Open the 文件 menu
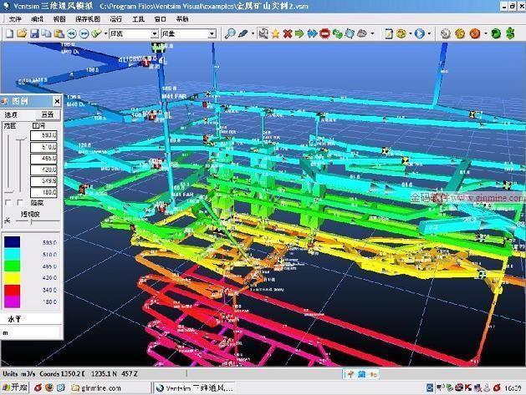This screenshot has width=526, height=395. pos(15,18)
